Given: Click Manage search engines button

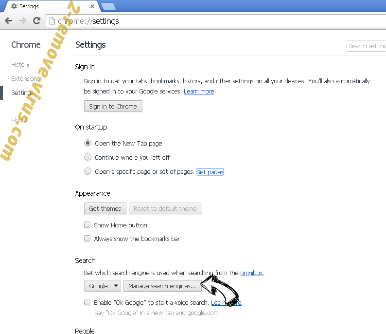Looking at the screenshot, I should pos(162,286).
